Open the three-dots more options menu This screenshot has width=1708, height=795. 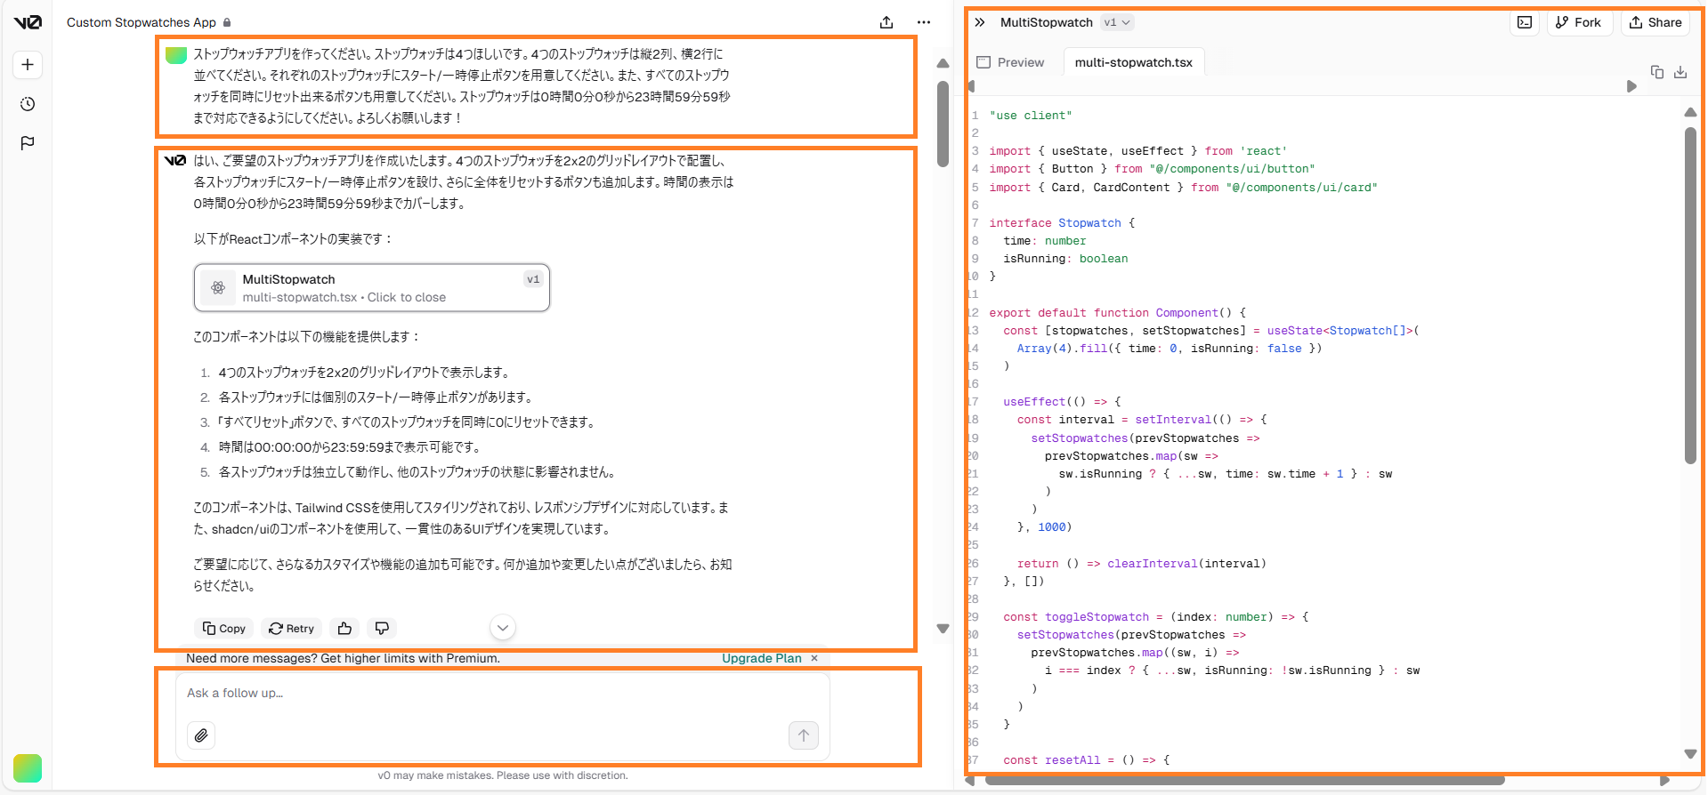[924, 22]
